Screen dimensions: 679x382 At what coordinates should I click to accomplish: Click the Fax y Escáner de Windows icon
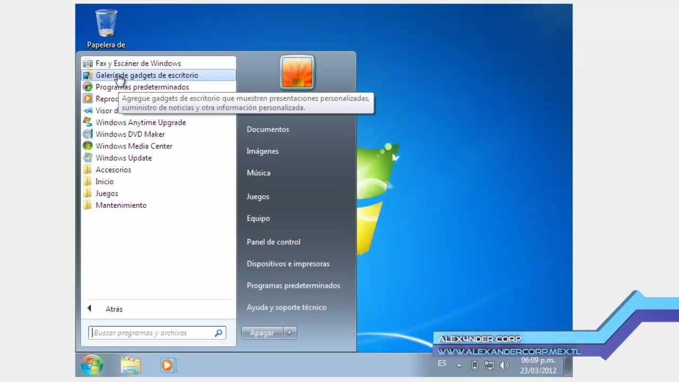[x=88, y=63]
